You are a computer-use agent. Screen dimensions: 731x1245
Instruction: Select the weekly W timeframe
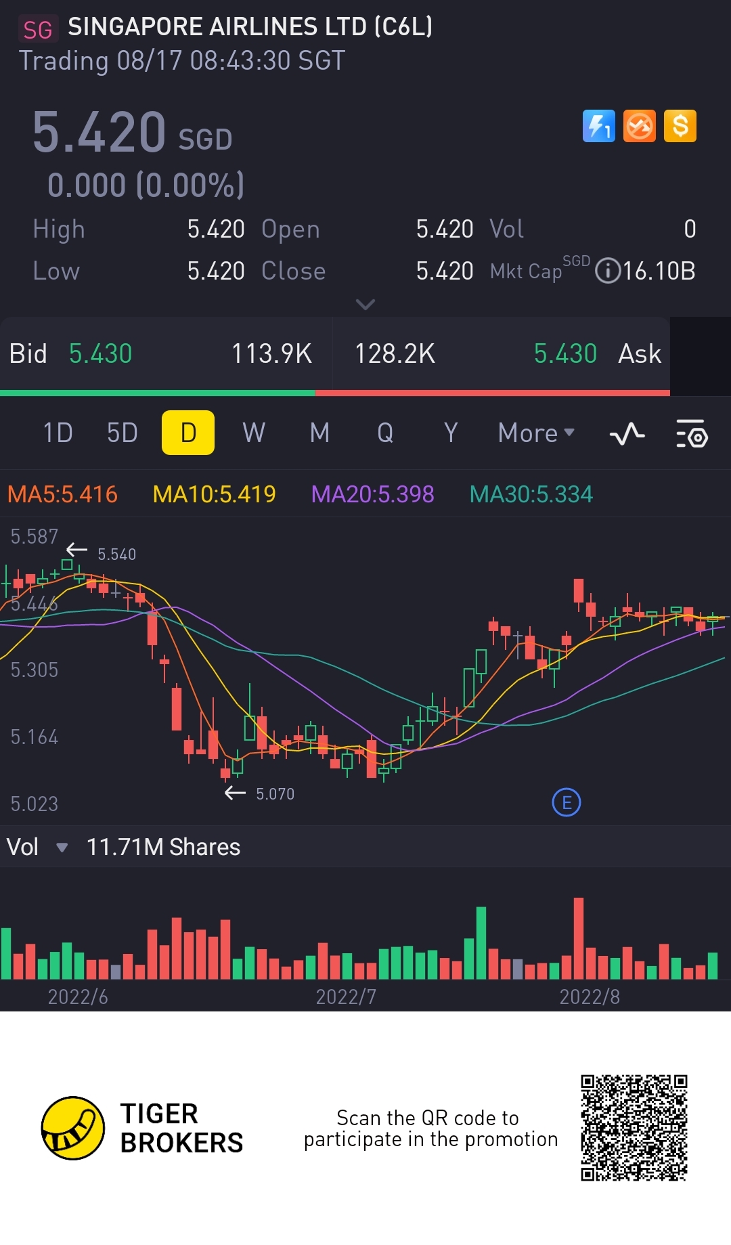(x=254, y=433)
